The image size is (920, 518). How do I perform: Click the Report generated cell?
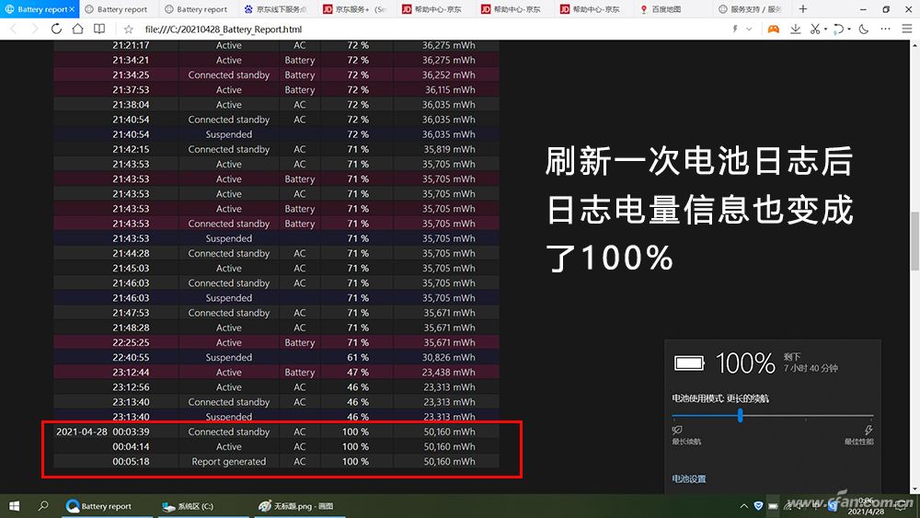point(229,462)
